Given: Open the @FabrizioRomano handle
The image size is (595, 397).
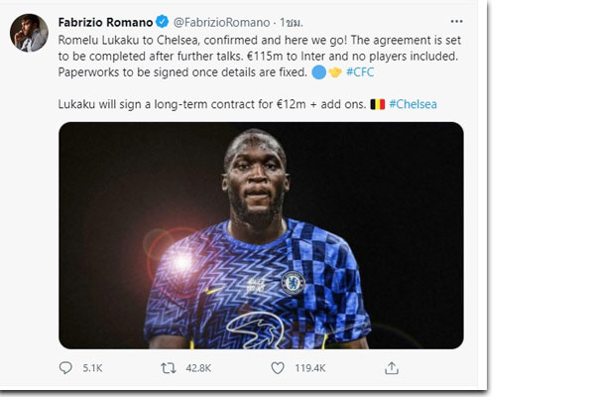Looking at the screenshot, I should 221,23.
